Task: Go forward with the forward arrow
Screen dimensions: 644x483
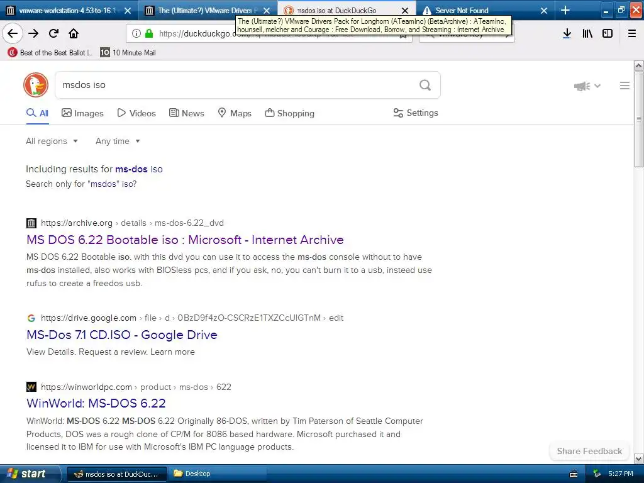Action: [x=33, y=33]
